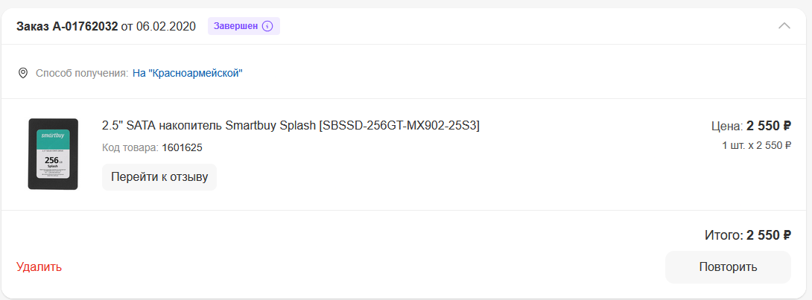
Task: Click the item price 2 550 ₽
Action: [768, 126]
